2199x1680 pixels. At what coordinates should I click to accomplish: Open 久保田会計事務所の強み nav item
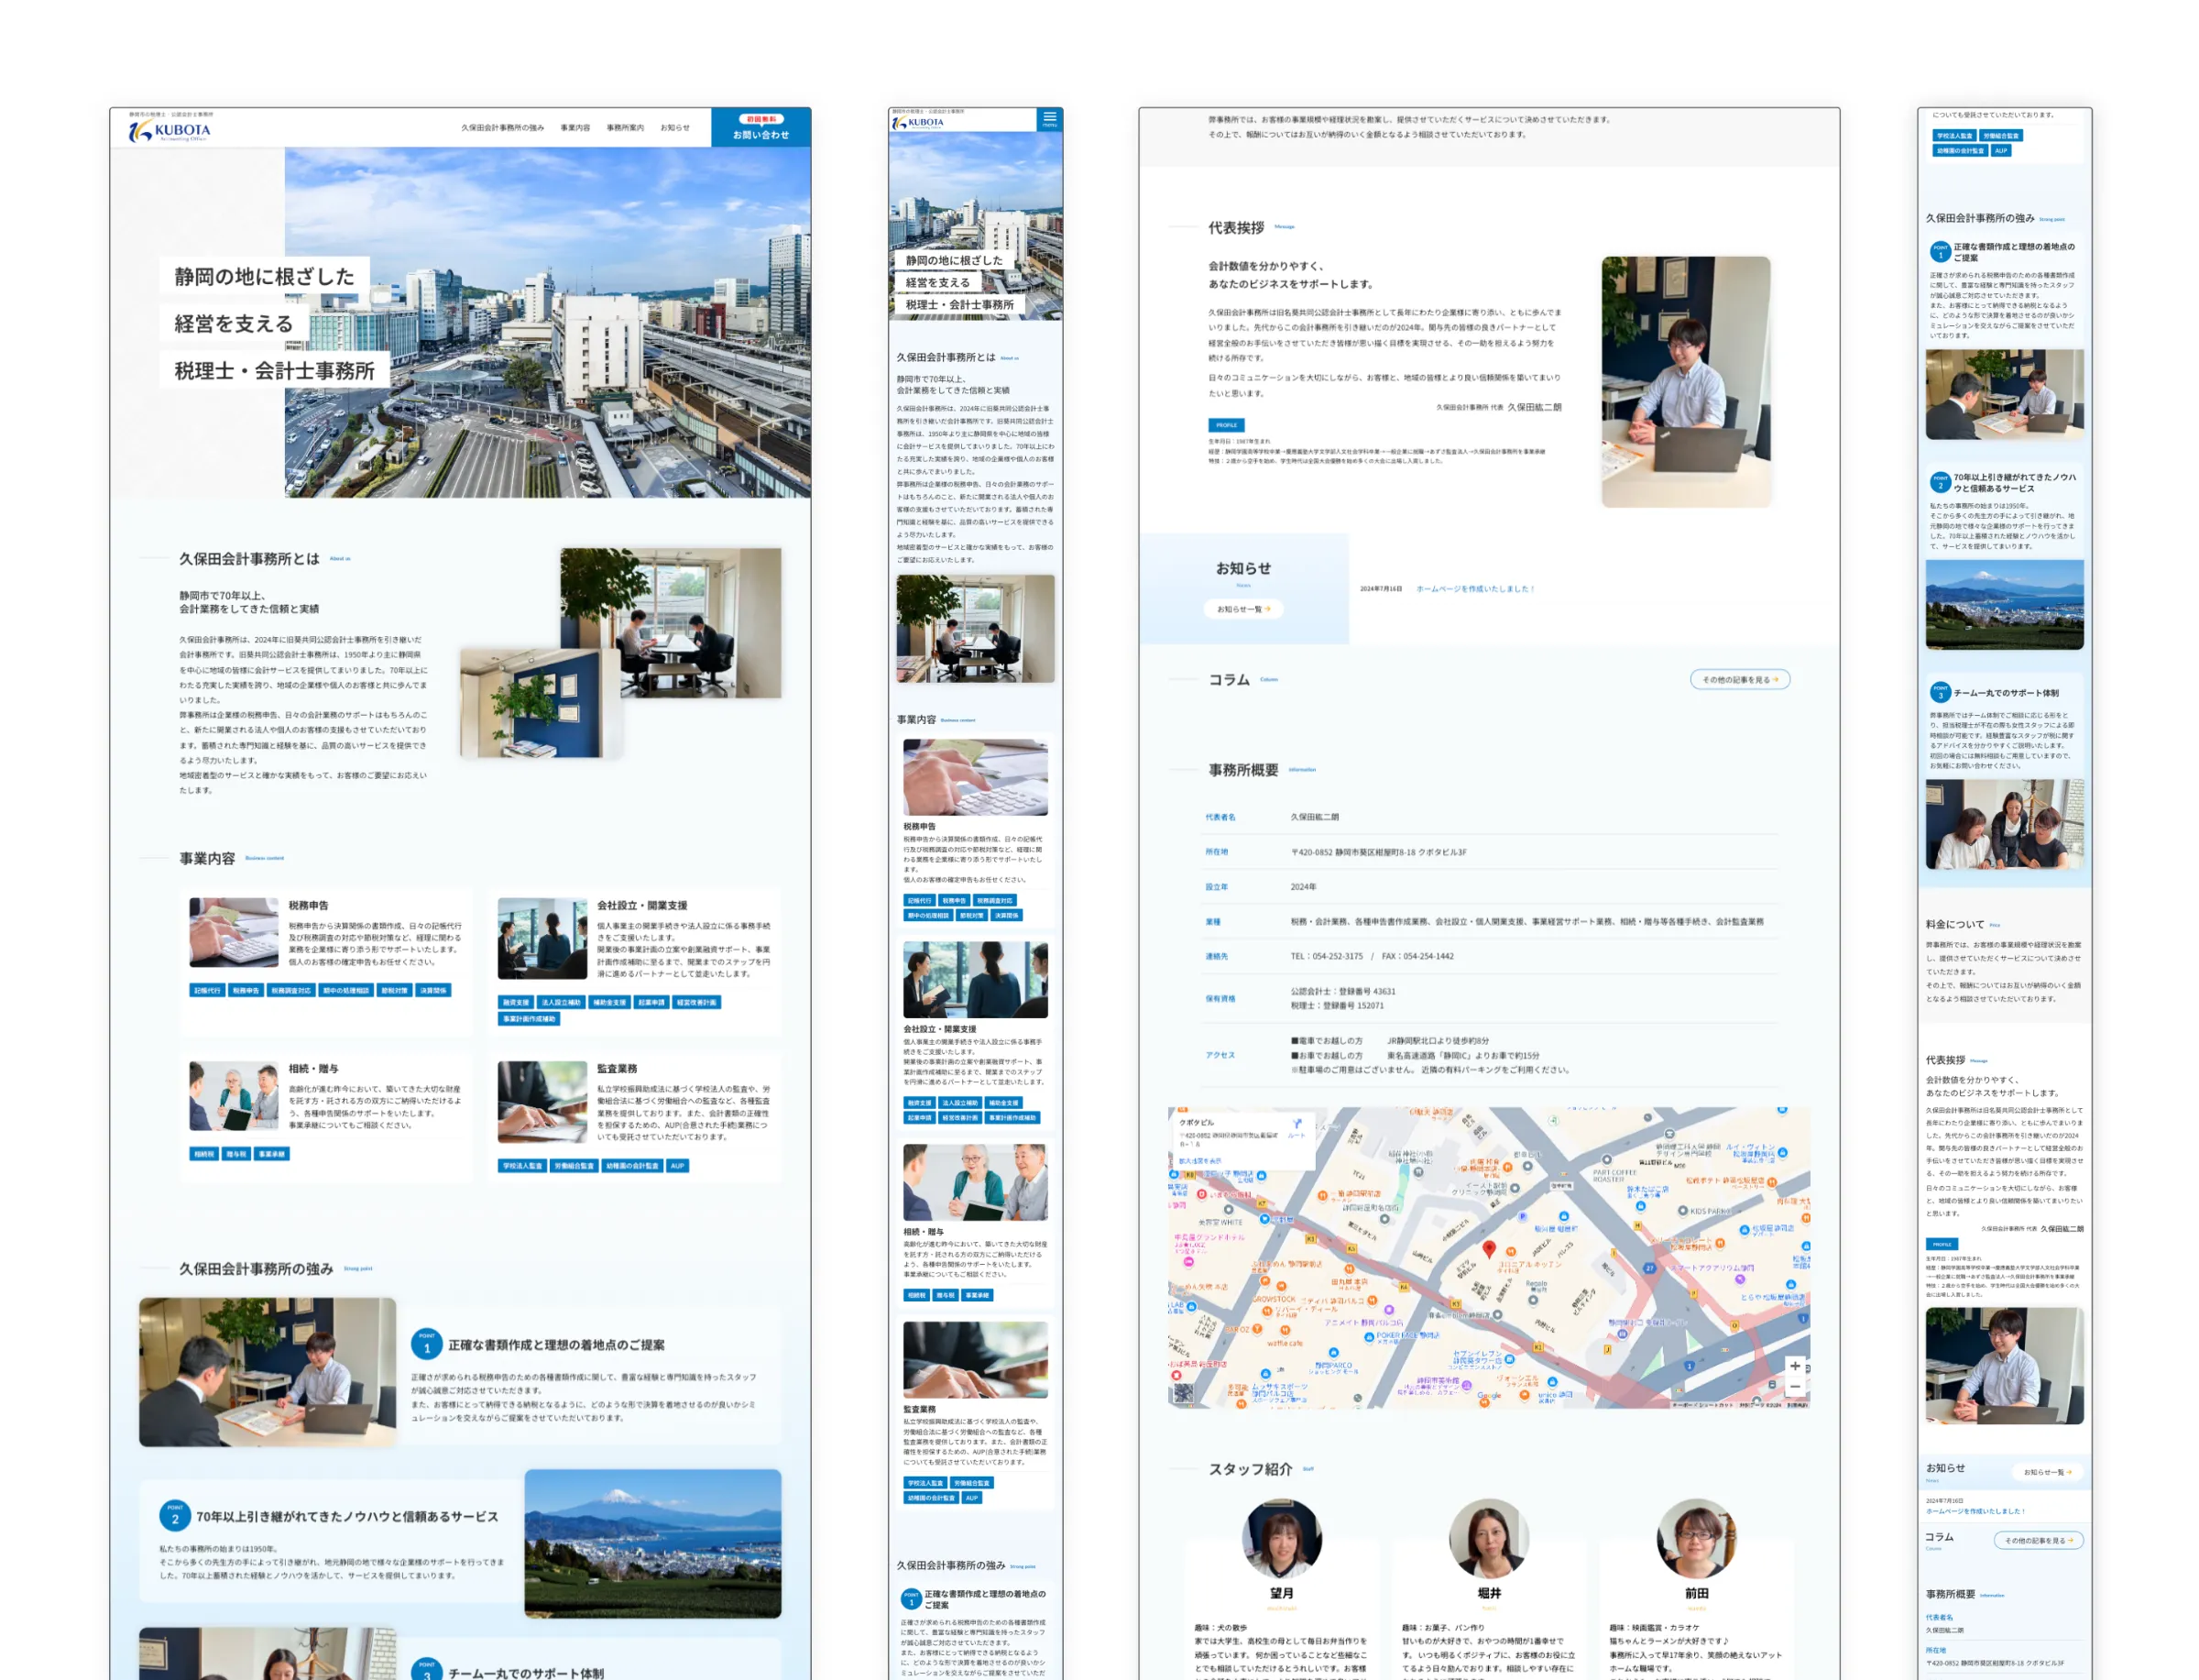502,128
